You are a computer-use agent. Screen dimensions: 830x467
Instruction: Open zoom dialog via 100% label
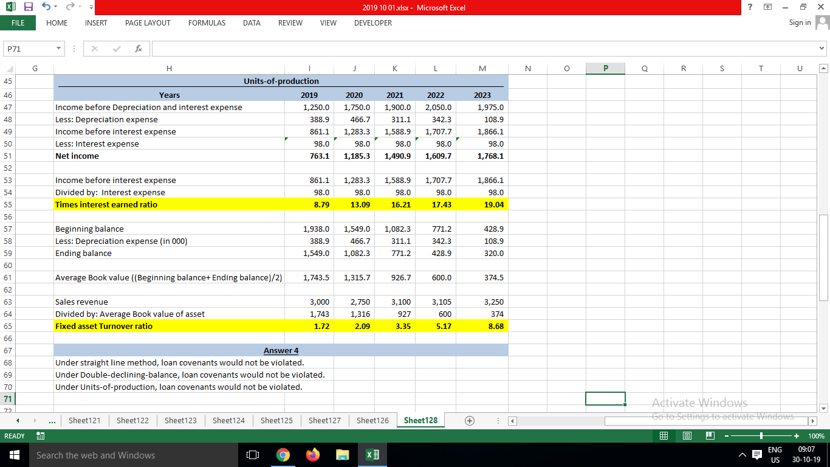816,436
